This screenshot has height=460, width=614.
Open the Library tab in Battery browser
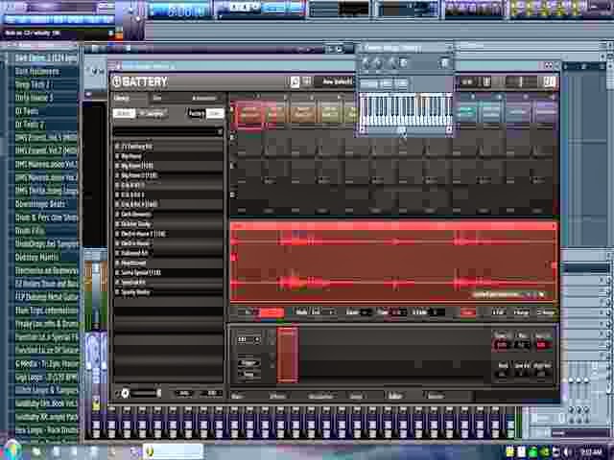click(122, 98)
